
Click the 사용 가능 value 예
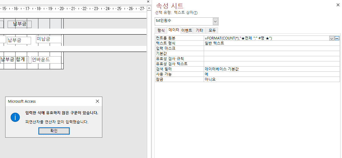[271, 74]
